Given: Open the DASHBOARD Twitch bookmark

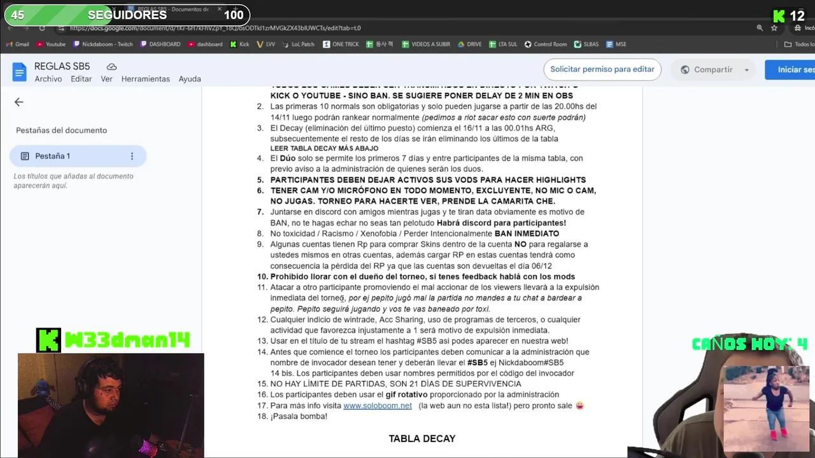Looking at the screenshot, I should (160, 45).
